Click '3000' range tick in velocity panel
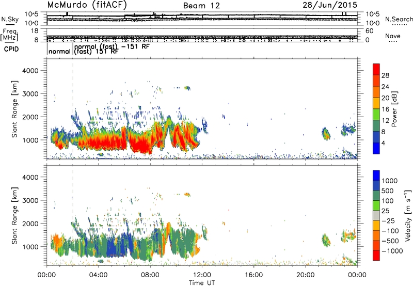Viewport: 413px width, 286px height. 30,200
